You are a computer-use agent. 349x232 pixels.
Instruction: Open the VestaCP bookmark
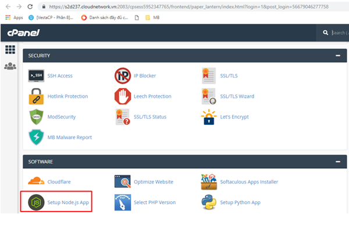pyautogui.click(x=51, y=17)
